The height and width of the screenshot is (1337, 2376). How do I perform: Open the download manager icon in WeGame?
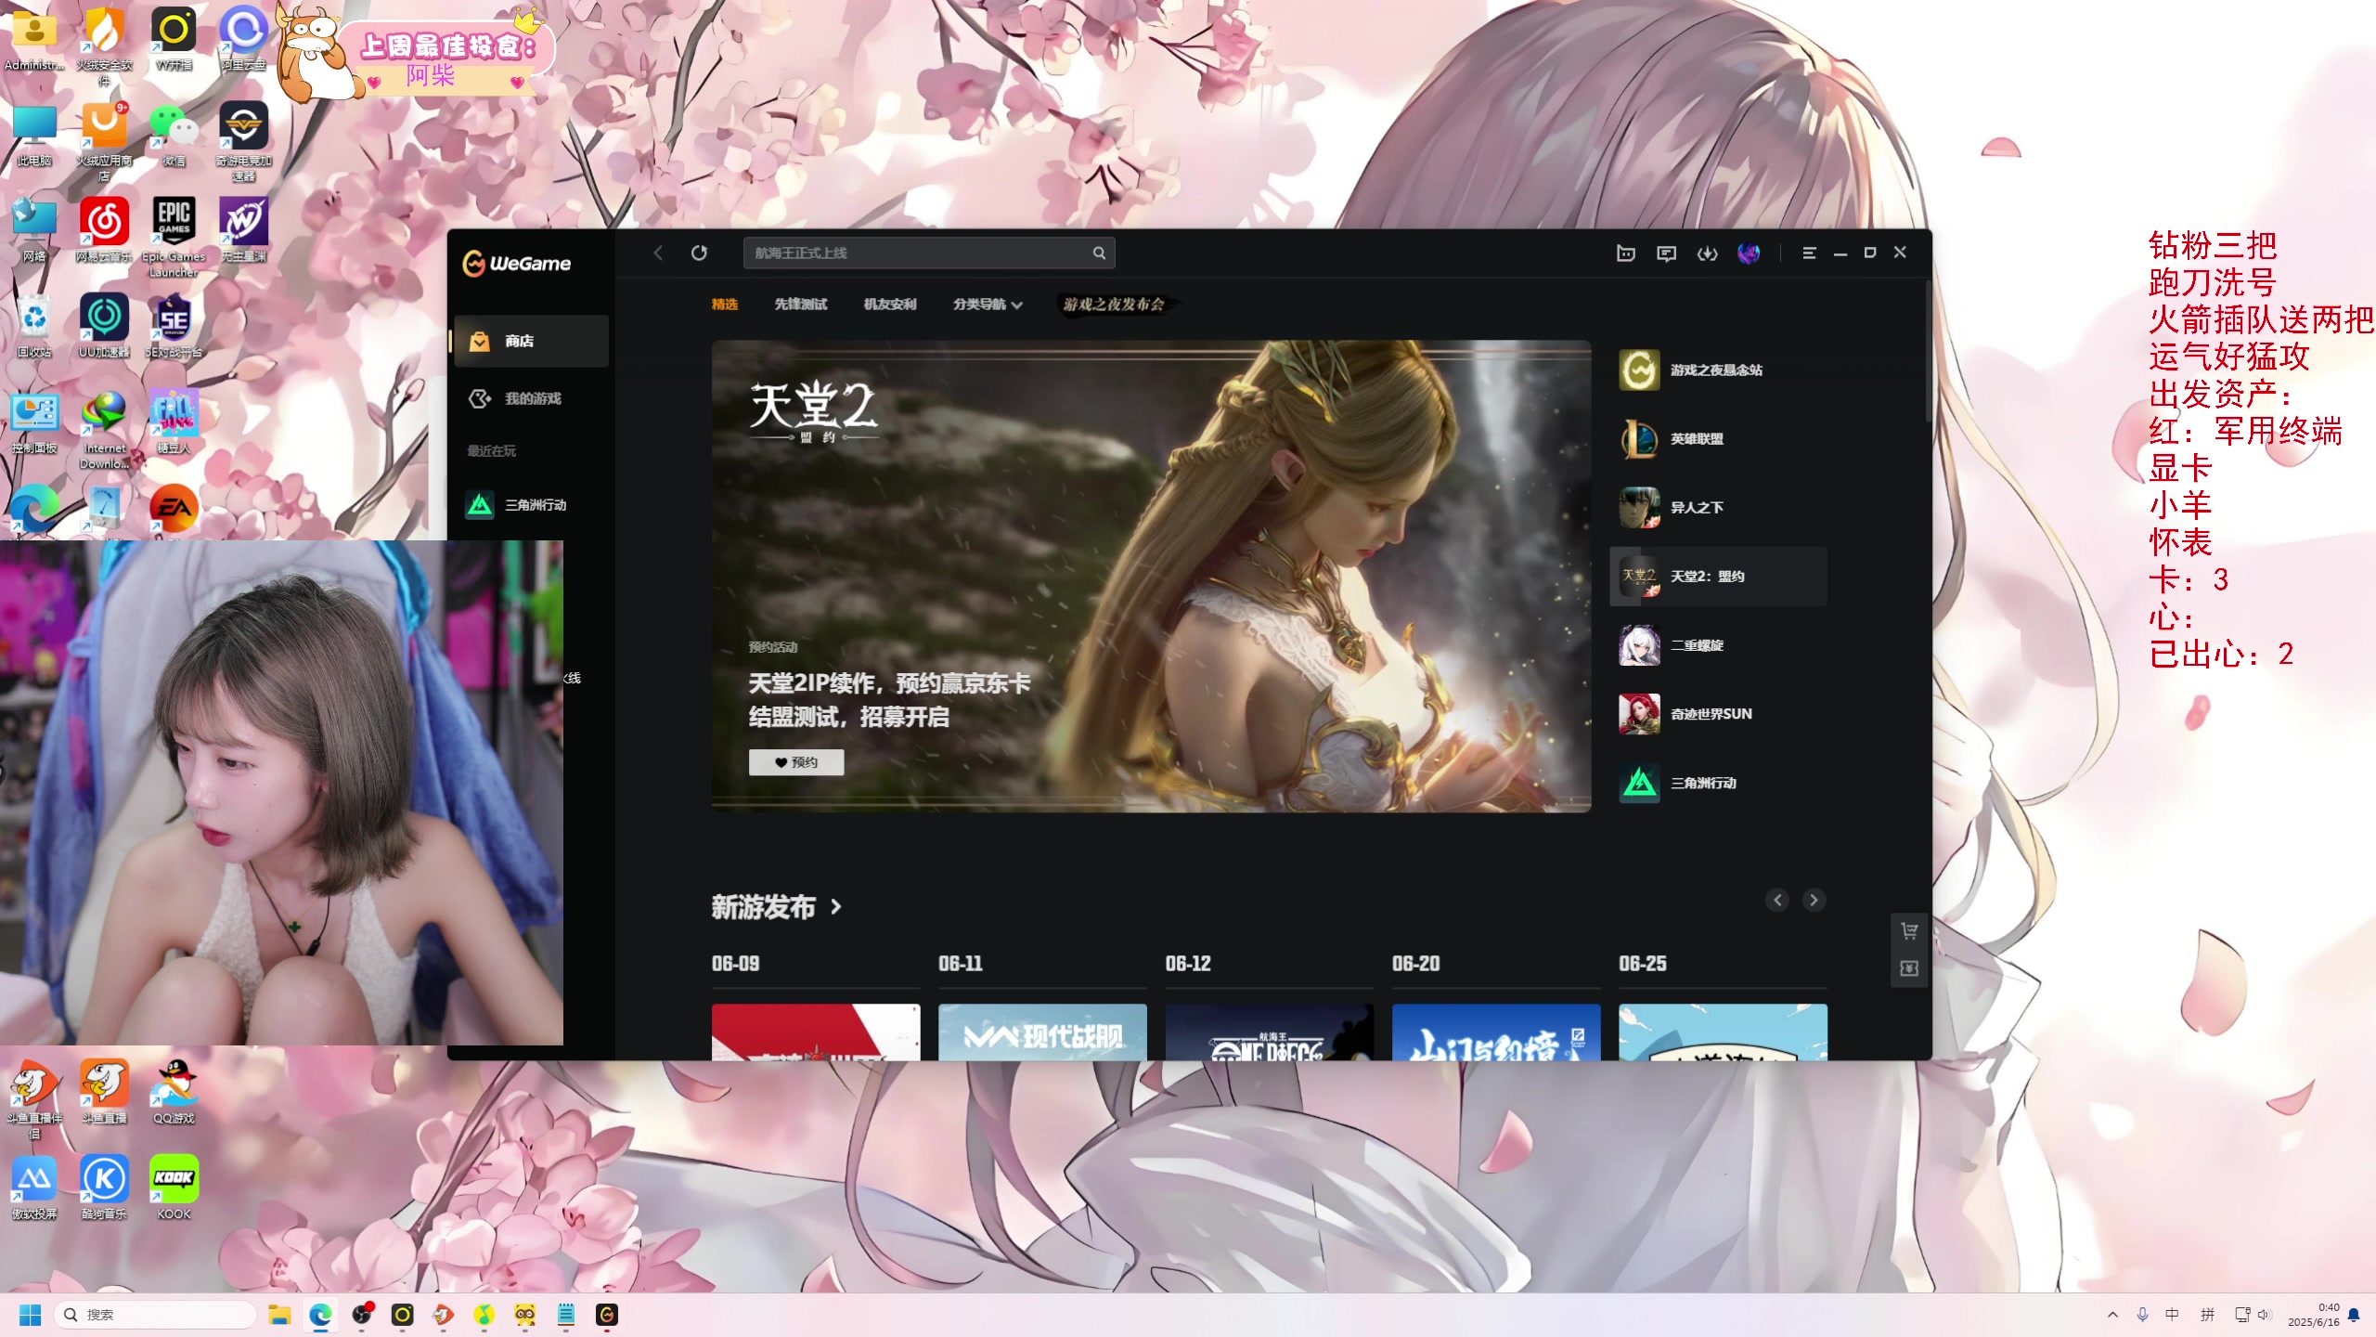click(x=1707, y=253)
